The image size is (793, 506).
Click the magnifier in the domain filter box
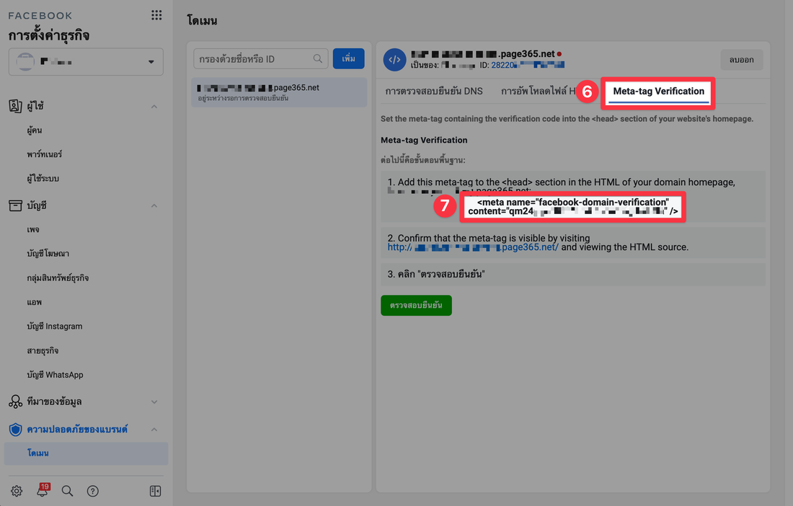click(x=318, y=58)
